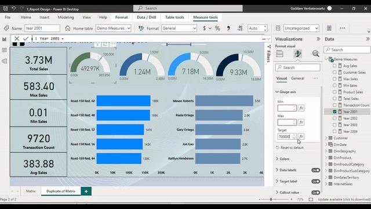Open the Matrix page tab
The image size is (371, 209).
coord(31,191)
